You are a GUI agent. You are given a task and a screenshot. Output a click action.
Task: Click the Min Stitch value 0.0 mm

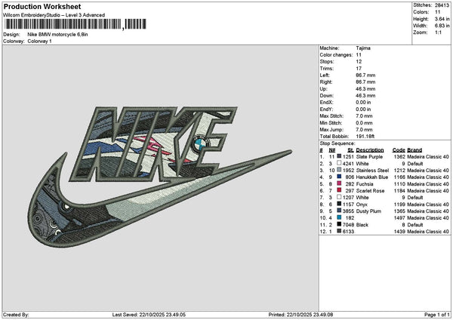coord(364,123)
